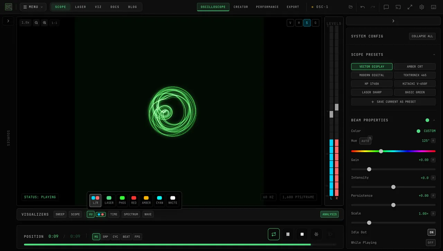The width and height of the screenshot is (443, 251).
Task: Expand the left Sources sidebar chevron
Action: coord(8,21)
